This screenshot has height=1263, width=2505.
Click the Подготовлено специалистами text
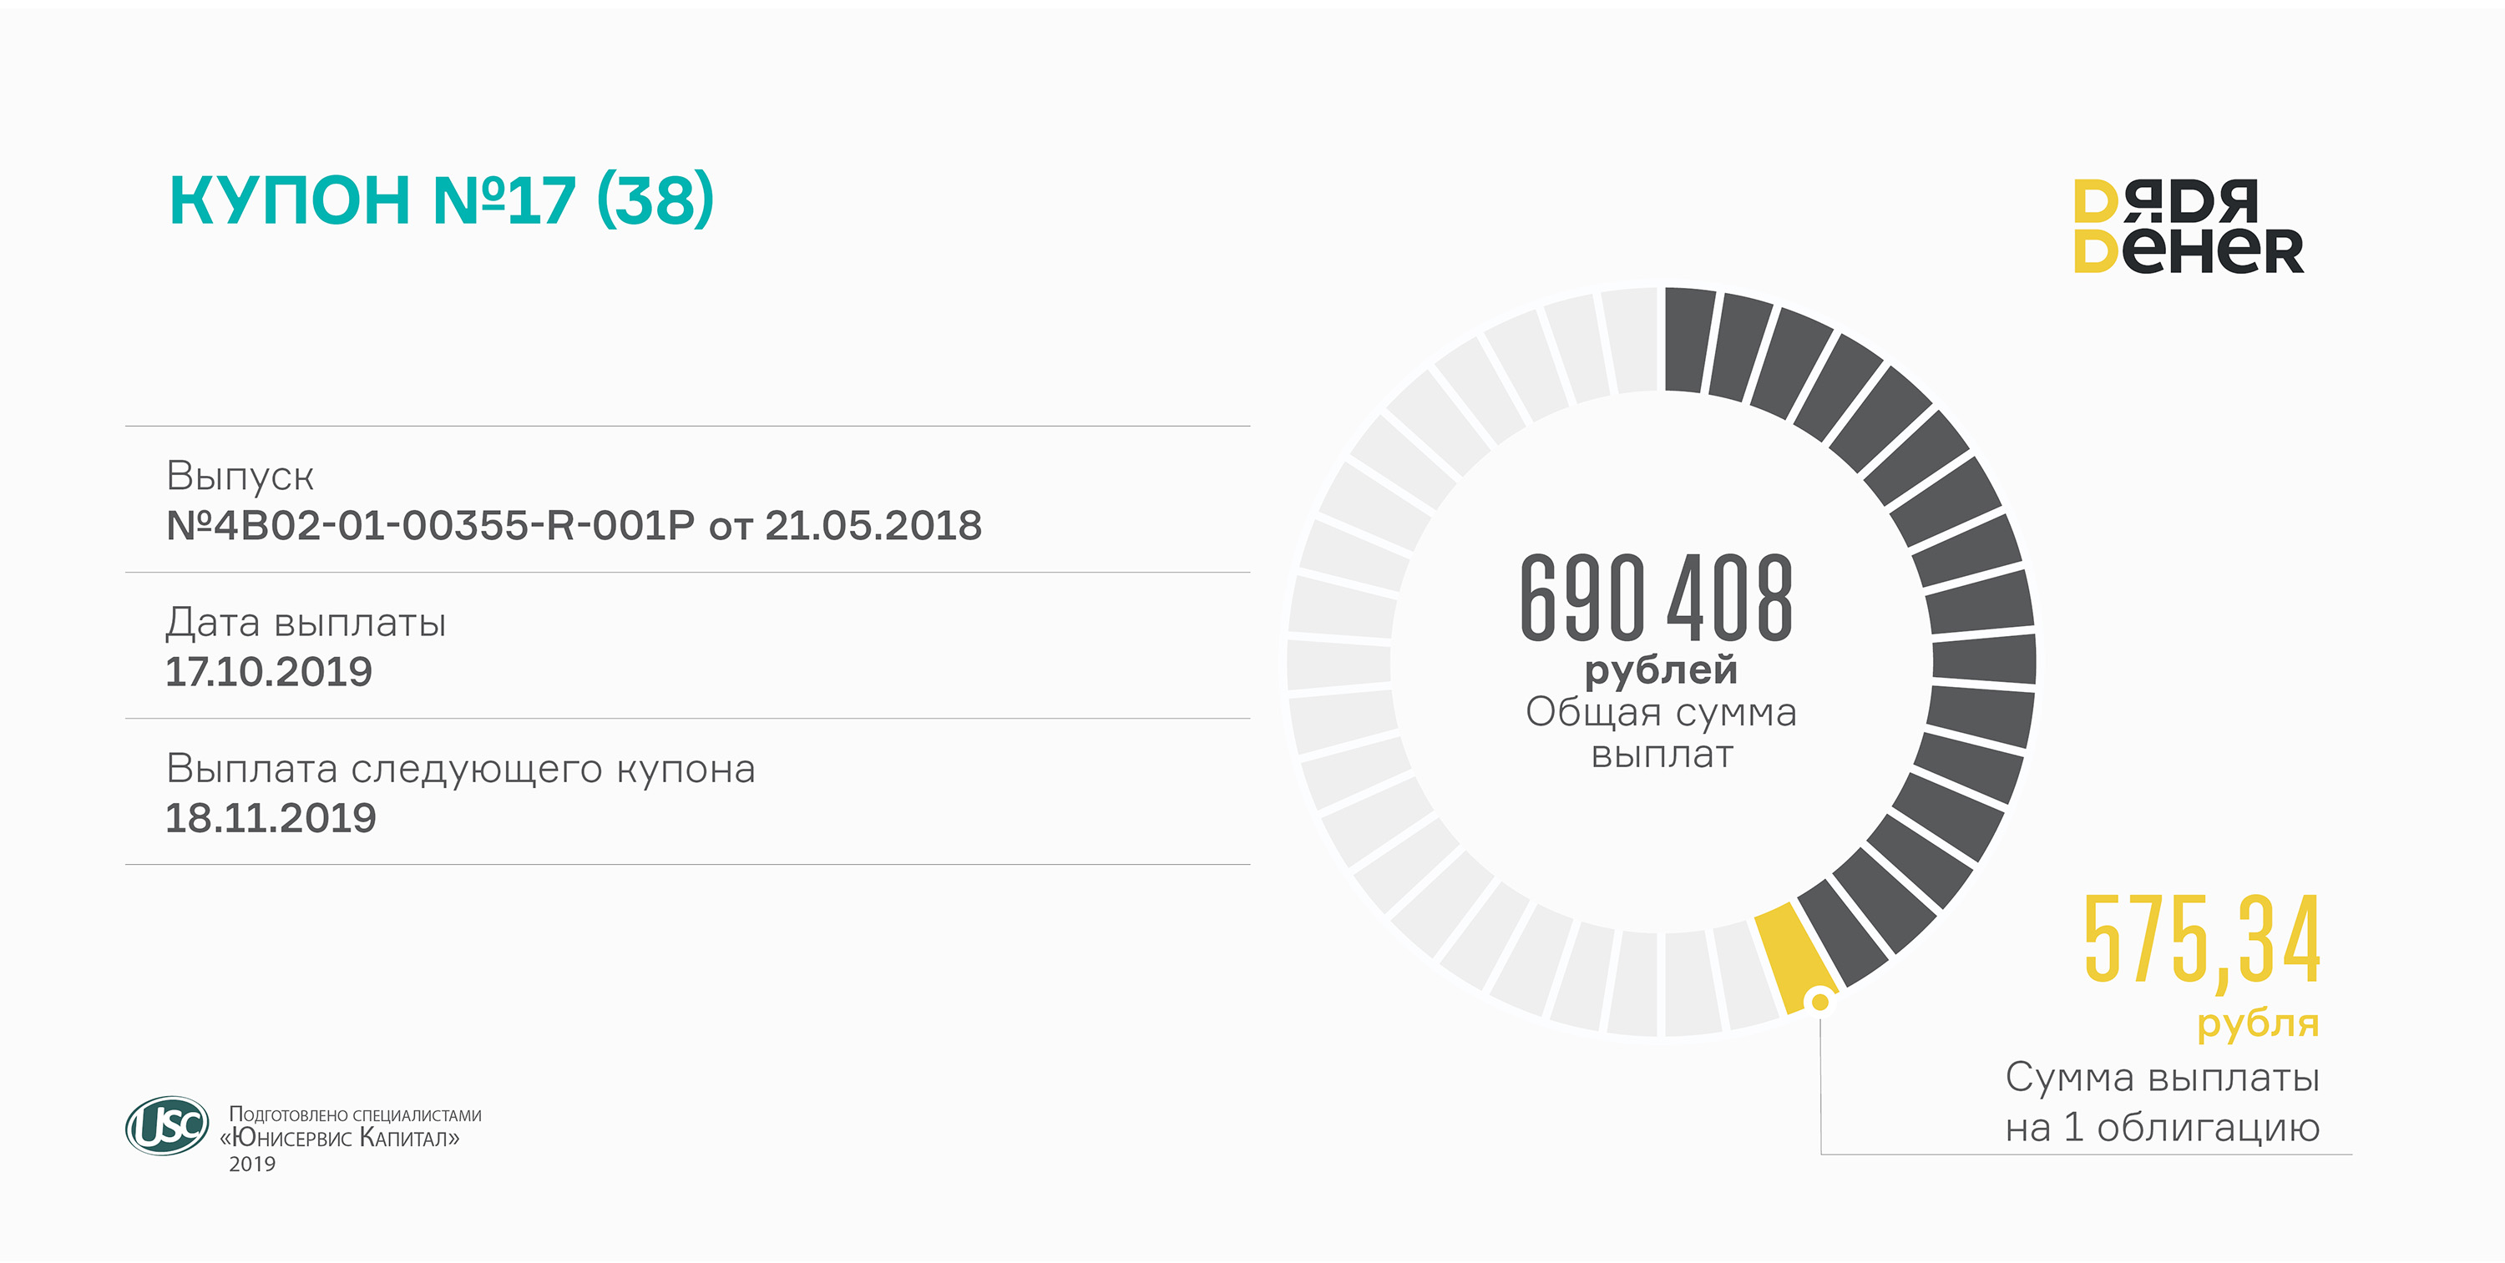[355, 1114]
